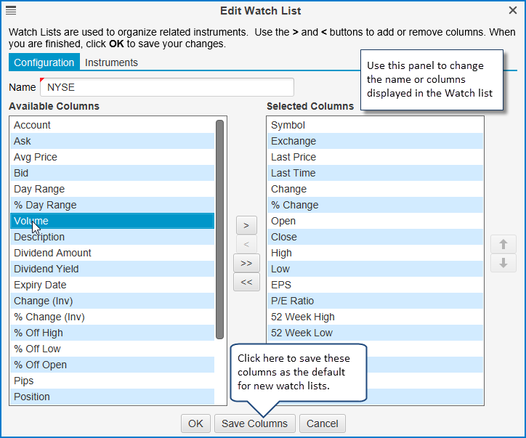
Task: Cancel the watch list changes
Action: (x=323, y=423)
